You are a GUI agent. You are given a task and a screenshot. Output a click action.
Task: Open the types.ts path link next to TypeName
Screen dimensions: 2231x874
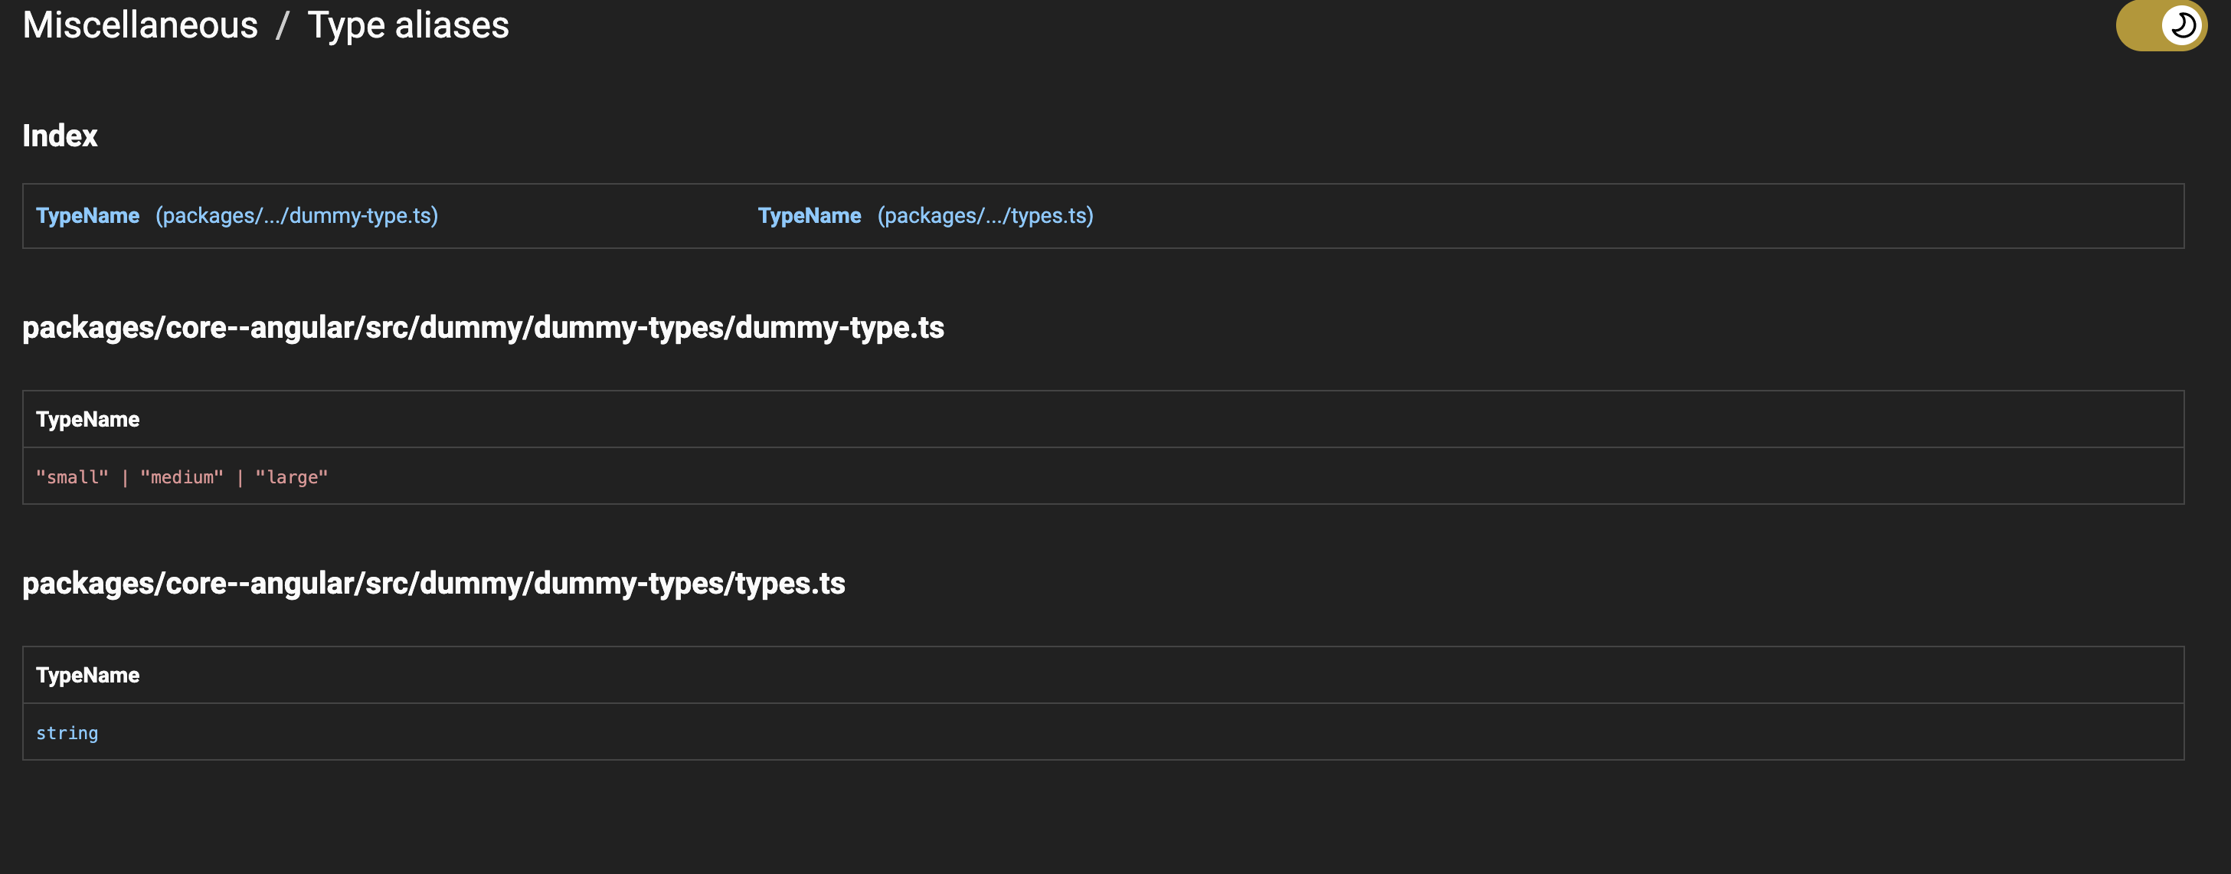(985, 216)
